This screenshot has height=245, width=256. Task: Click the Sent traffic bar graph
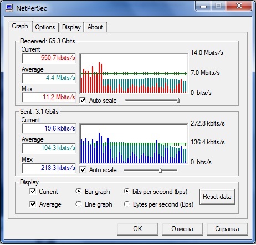pos(134,144)
